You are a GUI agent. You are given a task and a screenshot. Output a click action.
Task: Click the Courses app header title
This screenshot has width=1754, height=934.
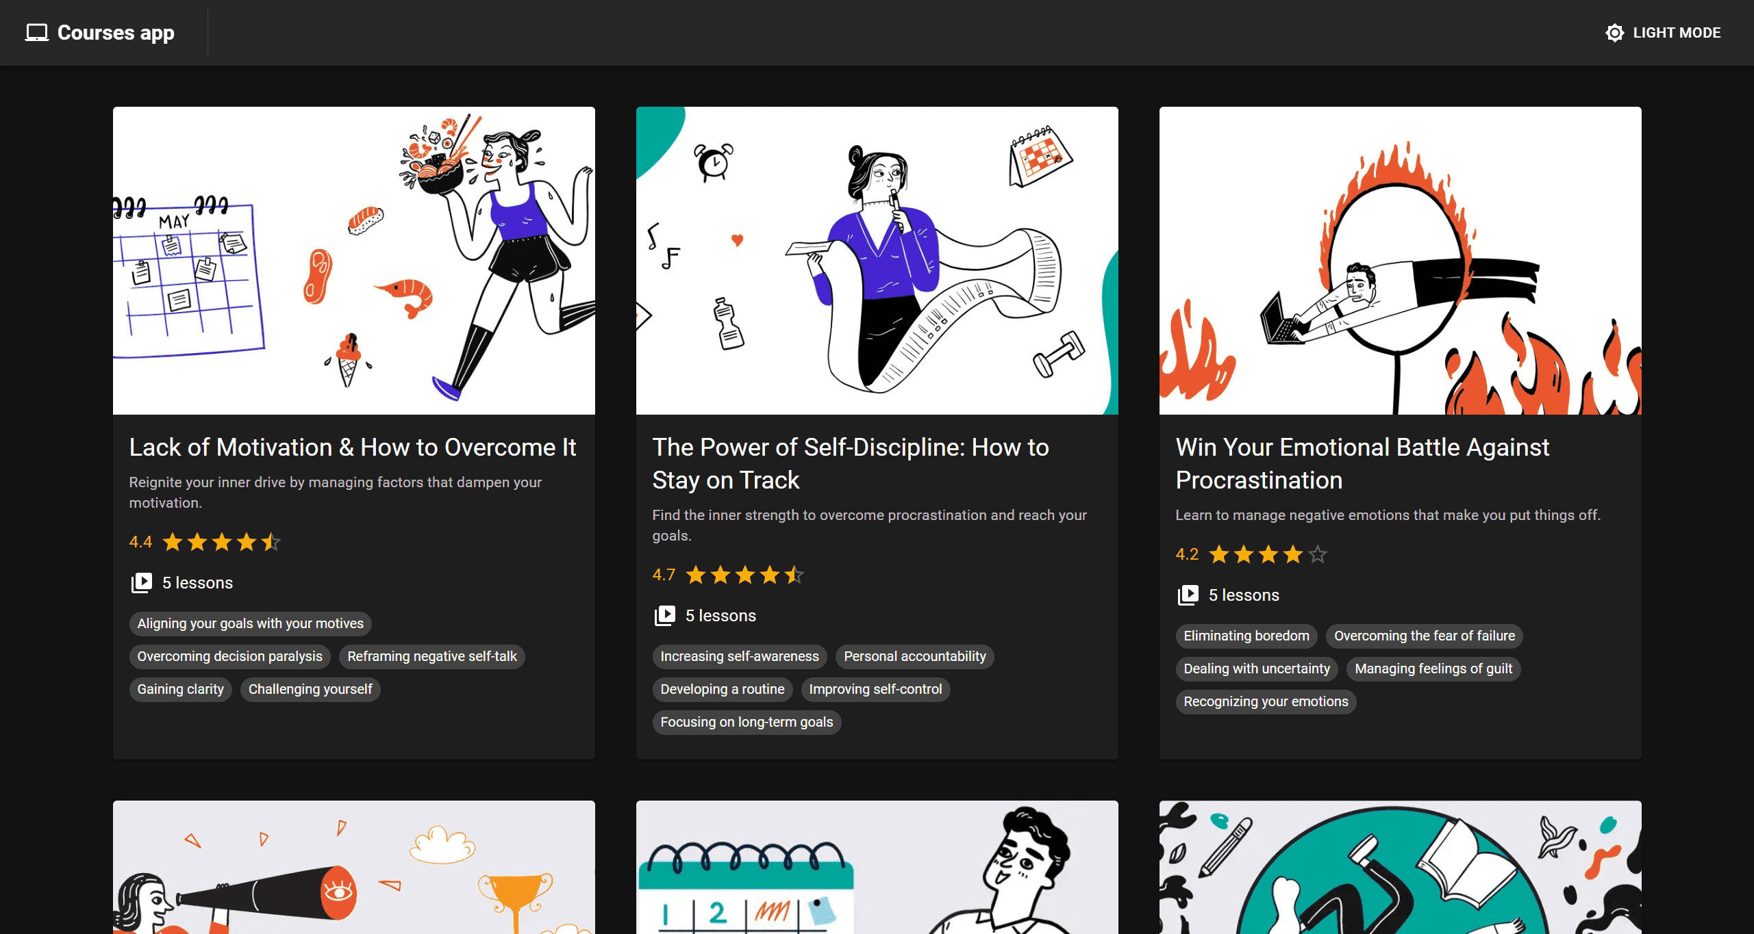pos(116,31)
